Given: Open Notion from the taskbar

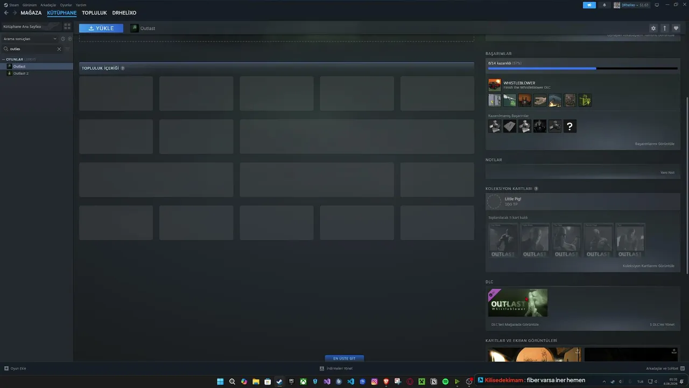Looking at the screenshot, I should [x=433, y=382].
